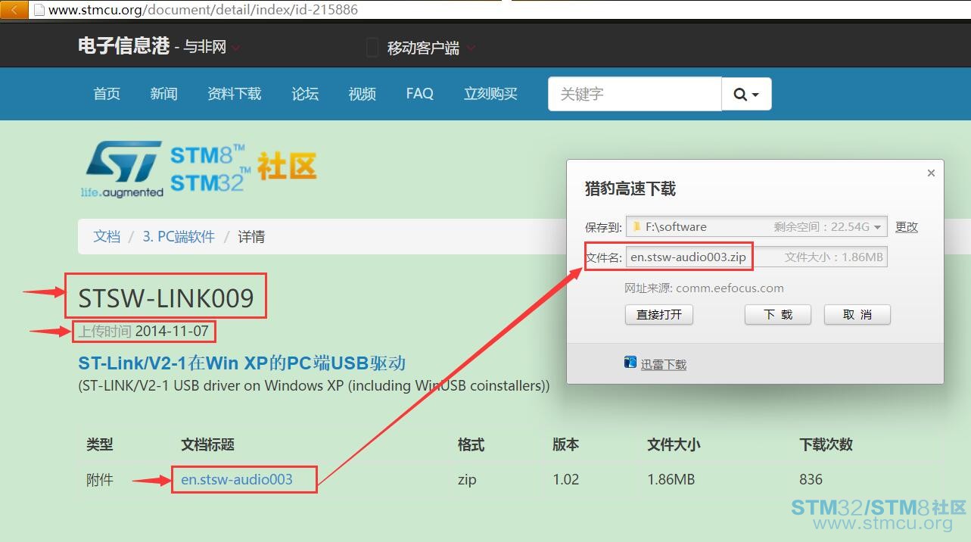Click the mobile phone icon beside 移动客户端
971x542 pixels.
pyautogui.click(x=372, y=48)
